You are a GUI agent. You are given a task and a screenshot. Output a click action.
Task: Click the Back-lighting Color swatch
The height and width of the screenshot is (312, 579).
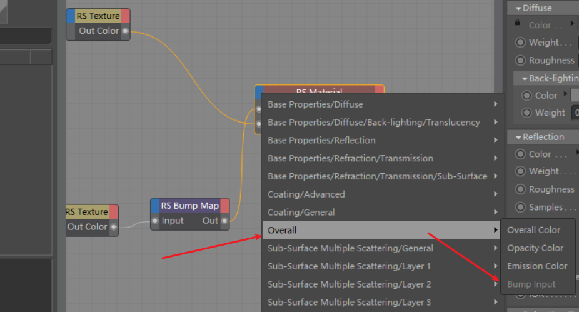click(x=575, y=94)
